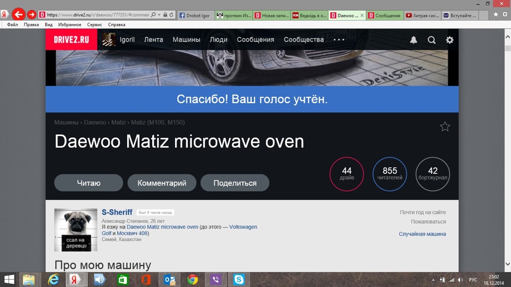Click the security lock icon in address bar
This screenshot has height=287, width=511.
click(165, 15)
